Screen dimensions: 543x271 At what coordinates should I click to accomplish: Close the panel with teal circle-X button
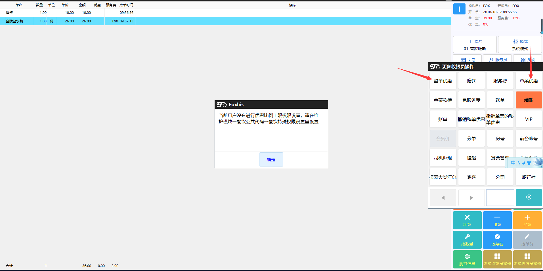[x=529, y=197]
